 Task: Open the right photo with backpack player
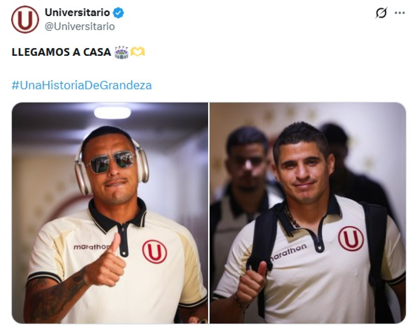click(x=308, y=213)
